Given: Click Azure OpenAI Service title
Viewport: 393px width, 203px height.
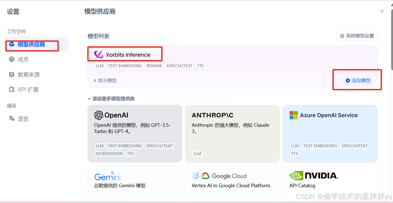Looking at the screenshot, I should coord(329,115).
